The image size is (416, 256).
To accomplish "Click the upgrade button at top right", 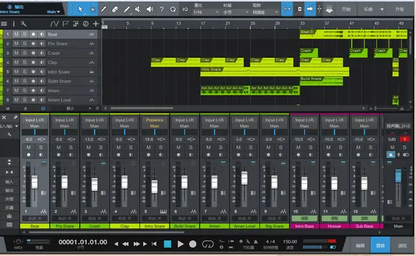I will 400,9.
